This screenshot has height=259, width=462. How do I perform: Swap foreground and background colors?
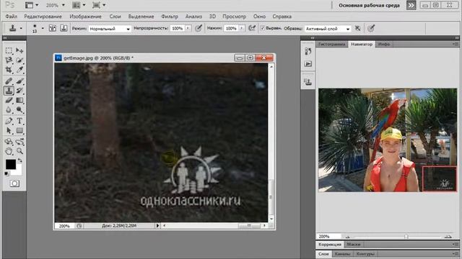19,160
